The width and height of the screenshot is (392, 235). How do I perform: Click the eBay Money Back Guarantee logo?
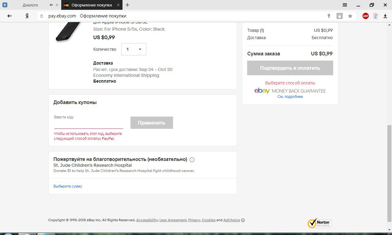[290, 91]
